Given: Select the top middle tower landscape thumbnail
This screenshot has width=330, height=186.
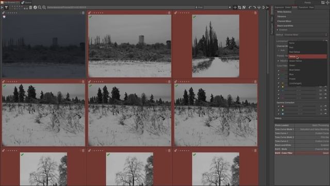Looking at the screenshot, I should 129,46.
